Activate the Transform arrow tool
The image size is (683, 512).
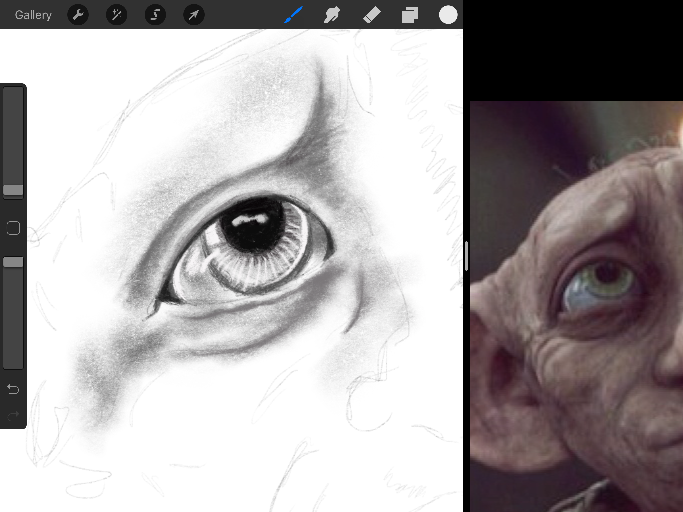[194, 15]
